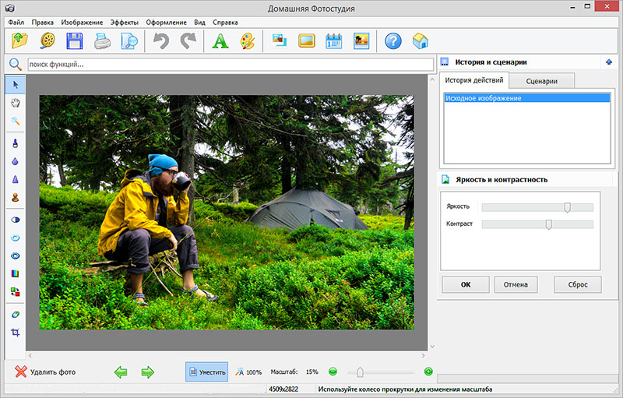The image size is (623, 398).
Task: Open the Изображение menu
Action: 82,23
